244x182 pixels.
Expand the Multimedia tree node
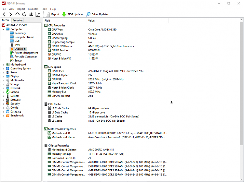coord(3,80)
